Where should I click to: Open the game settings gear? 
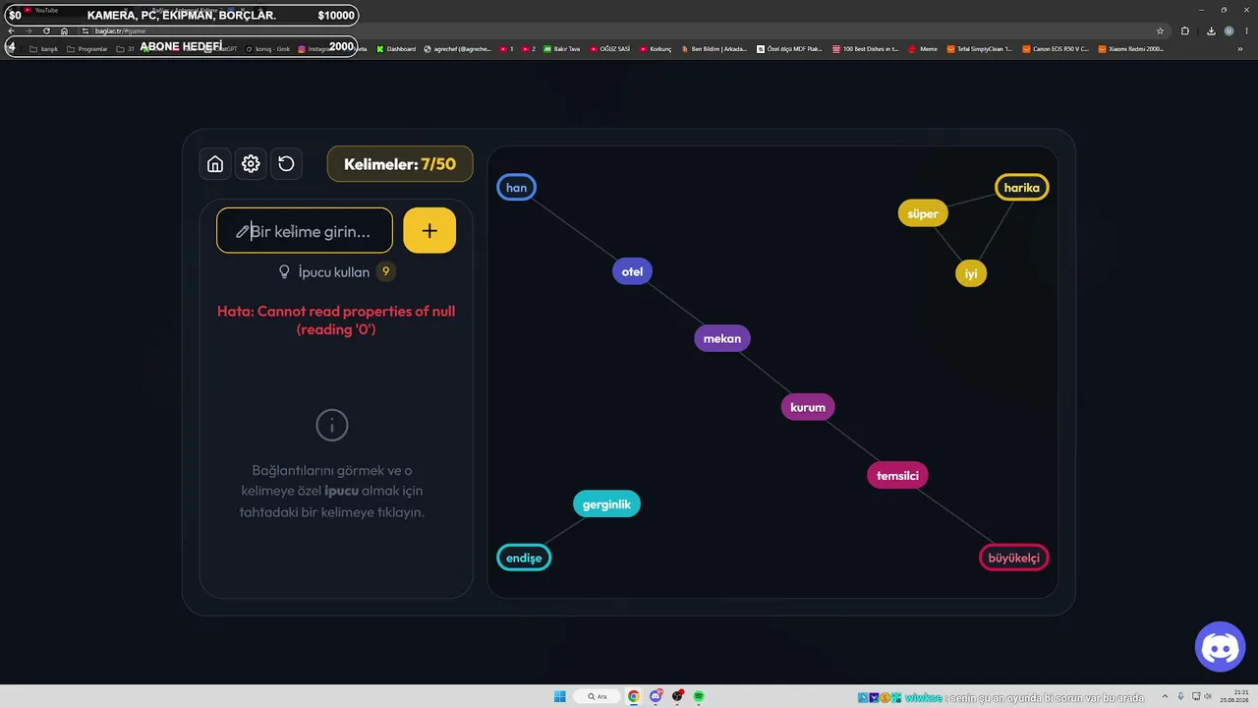[251, 164]
